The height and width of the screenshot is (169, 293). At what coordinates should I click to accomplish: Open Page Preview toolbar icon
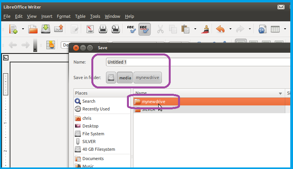[x=116, y=29]
